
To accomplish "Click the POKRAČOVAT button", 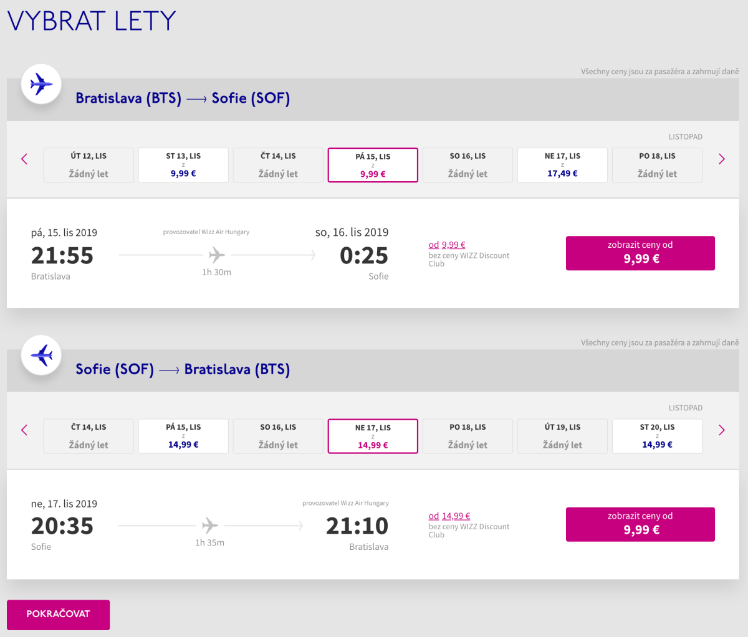I will pyautogui.click(x=58, y=615).
